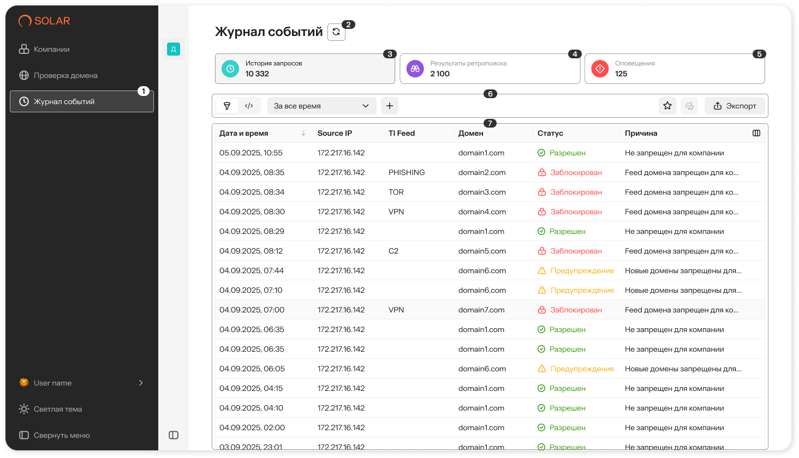The height and width of the screenshot is (458, 799).
Task: Open the За все время period dropdown
Action: click(x=321, y=106)
